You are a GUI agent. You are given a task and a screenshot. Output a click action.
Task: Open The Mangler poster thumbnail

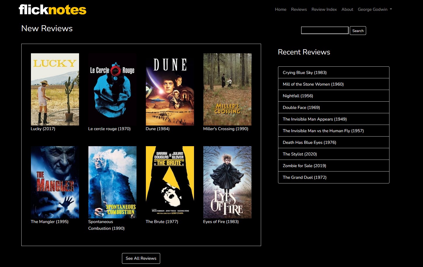(x=55, y=182)
